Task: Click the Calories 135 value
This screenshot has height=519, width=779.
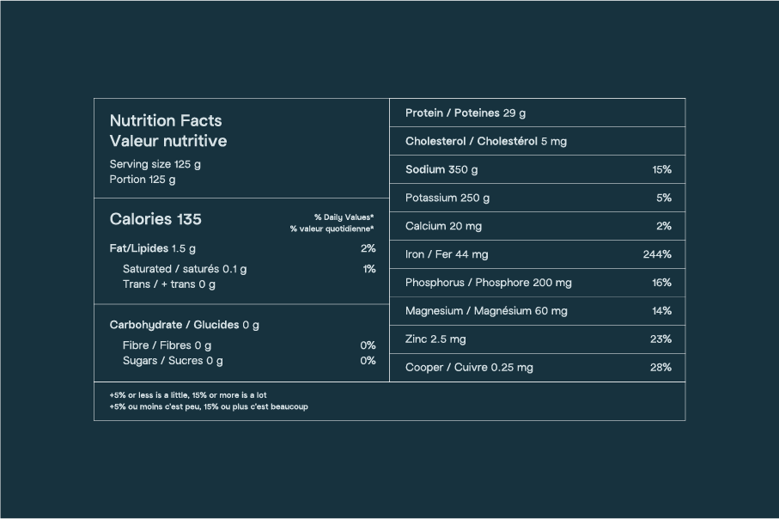Action: pyautogui.click(x=155, y=219)
